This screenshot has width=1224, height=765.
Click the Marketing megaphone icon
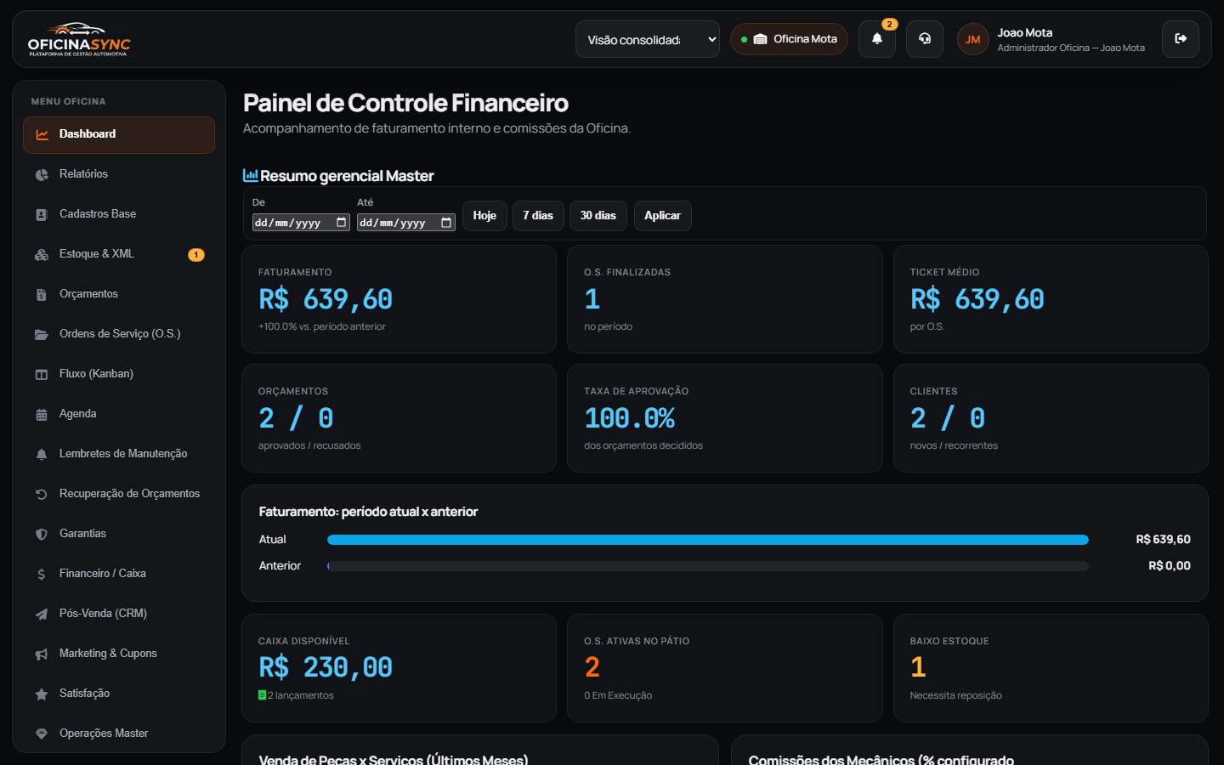click(42, 654)
